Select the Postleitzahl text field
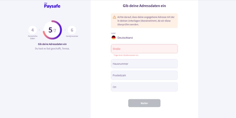 [144, 75]
